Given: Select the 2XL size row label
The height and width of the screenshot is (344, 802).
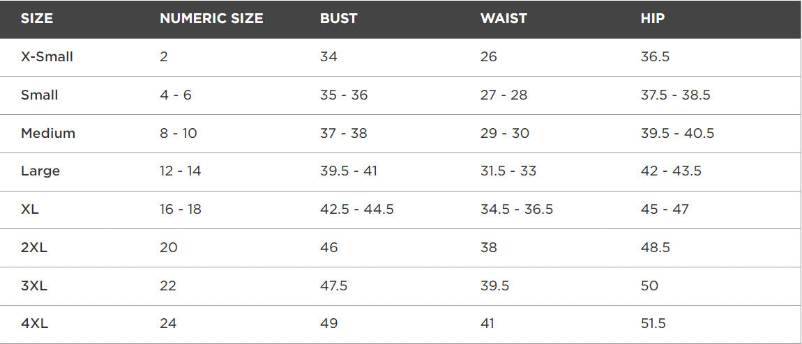Looking at the screenshot, I should [34, 247].
